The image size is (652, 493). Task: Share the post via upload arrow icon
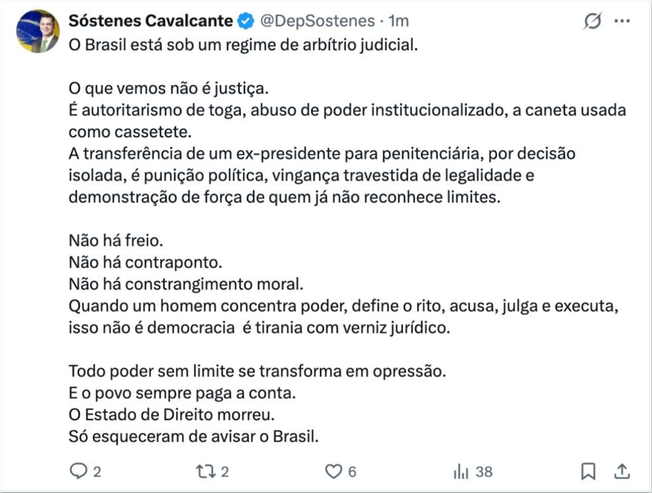tap(622, 471)
